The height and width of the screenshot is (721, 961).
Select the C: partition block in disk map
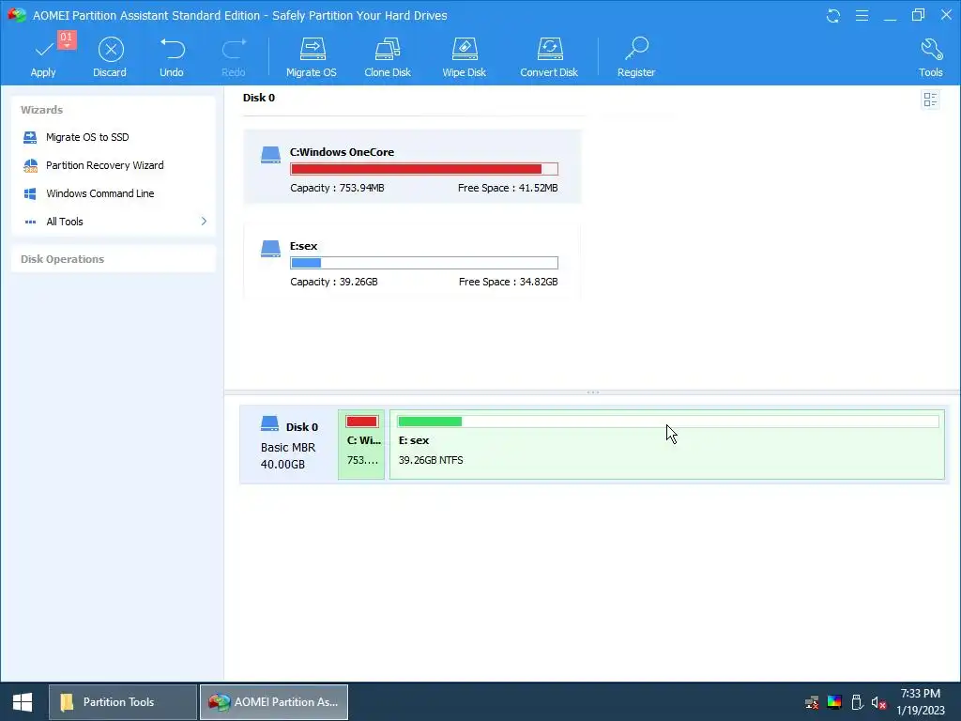[x=361, y=444]
